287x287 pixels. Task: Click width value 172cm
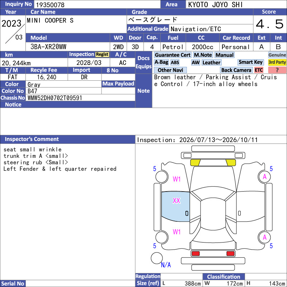click(235, 283)
